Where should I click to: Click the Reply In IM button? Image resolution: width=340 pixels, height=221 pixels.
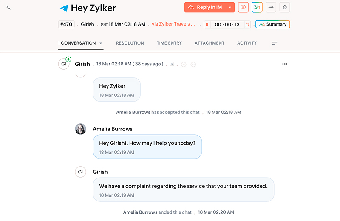(x=205, y=7)
